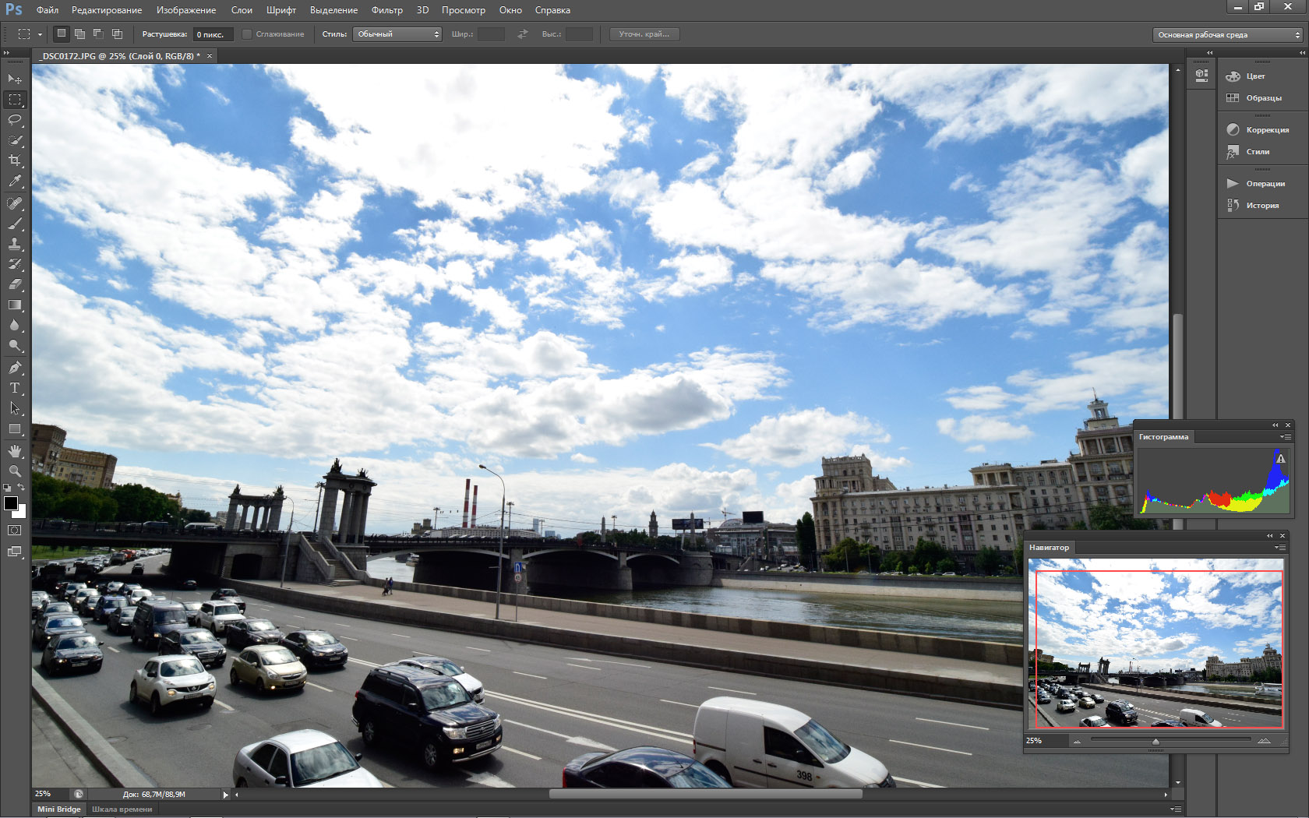Select the Gradient tool
Viewport: 1309px width, 818px height.
coord(15,305)
